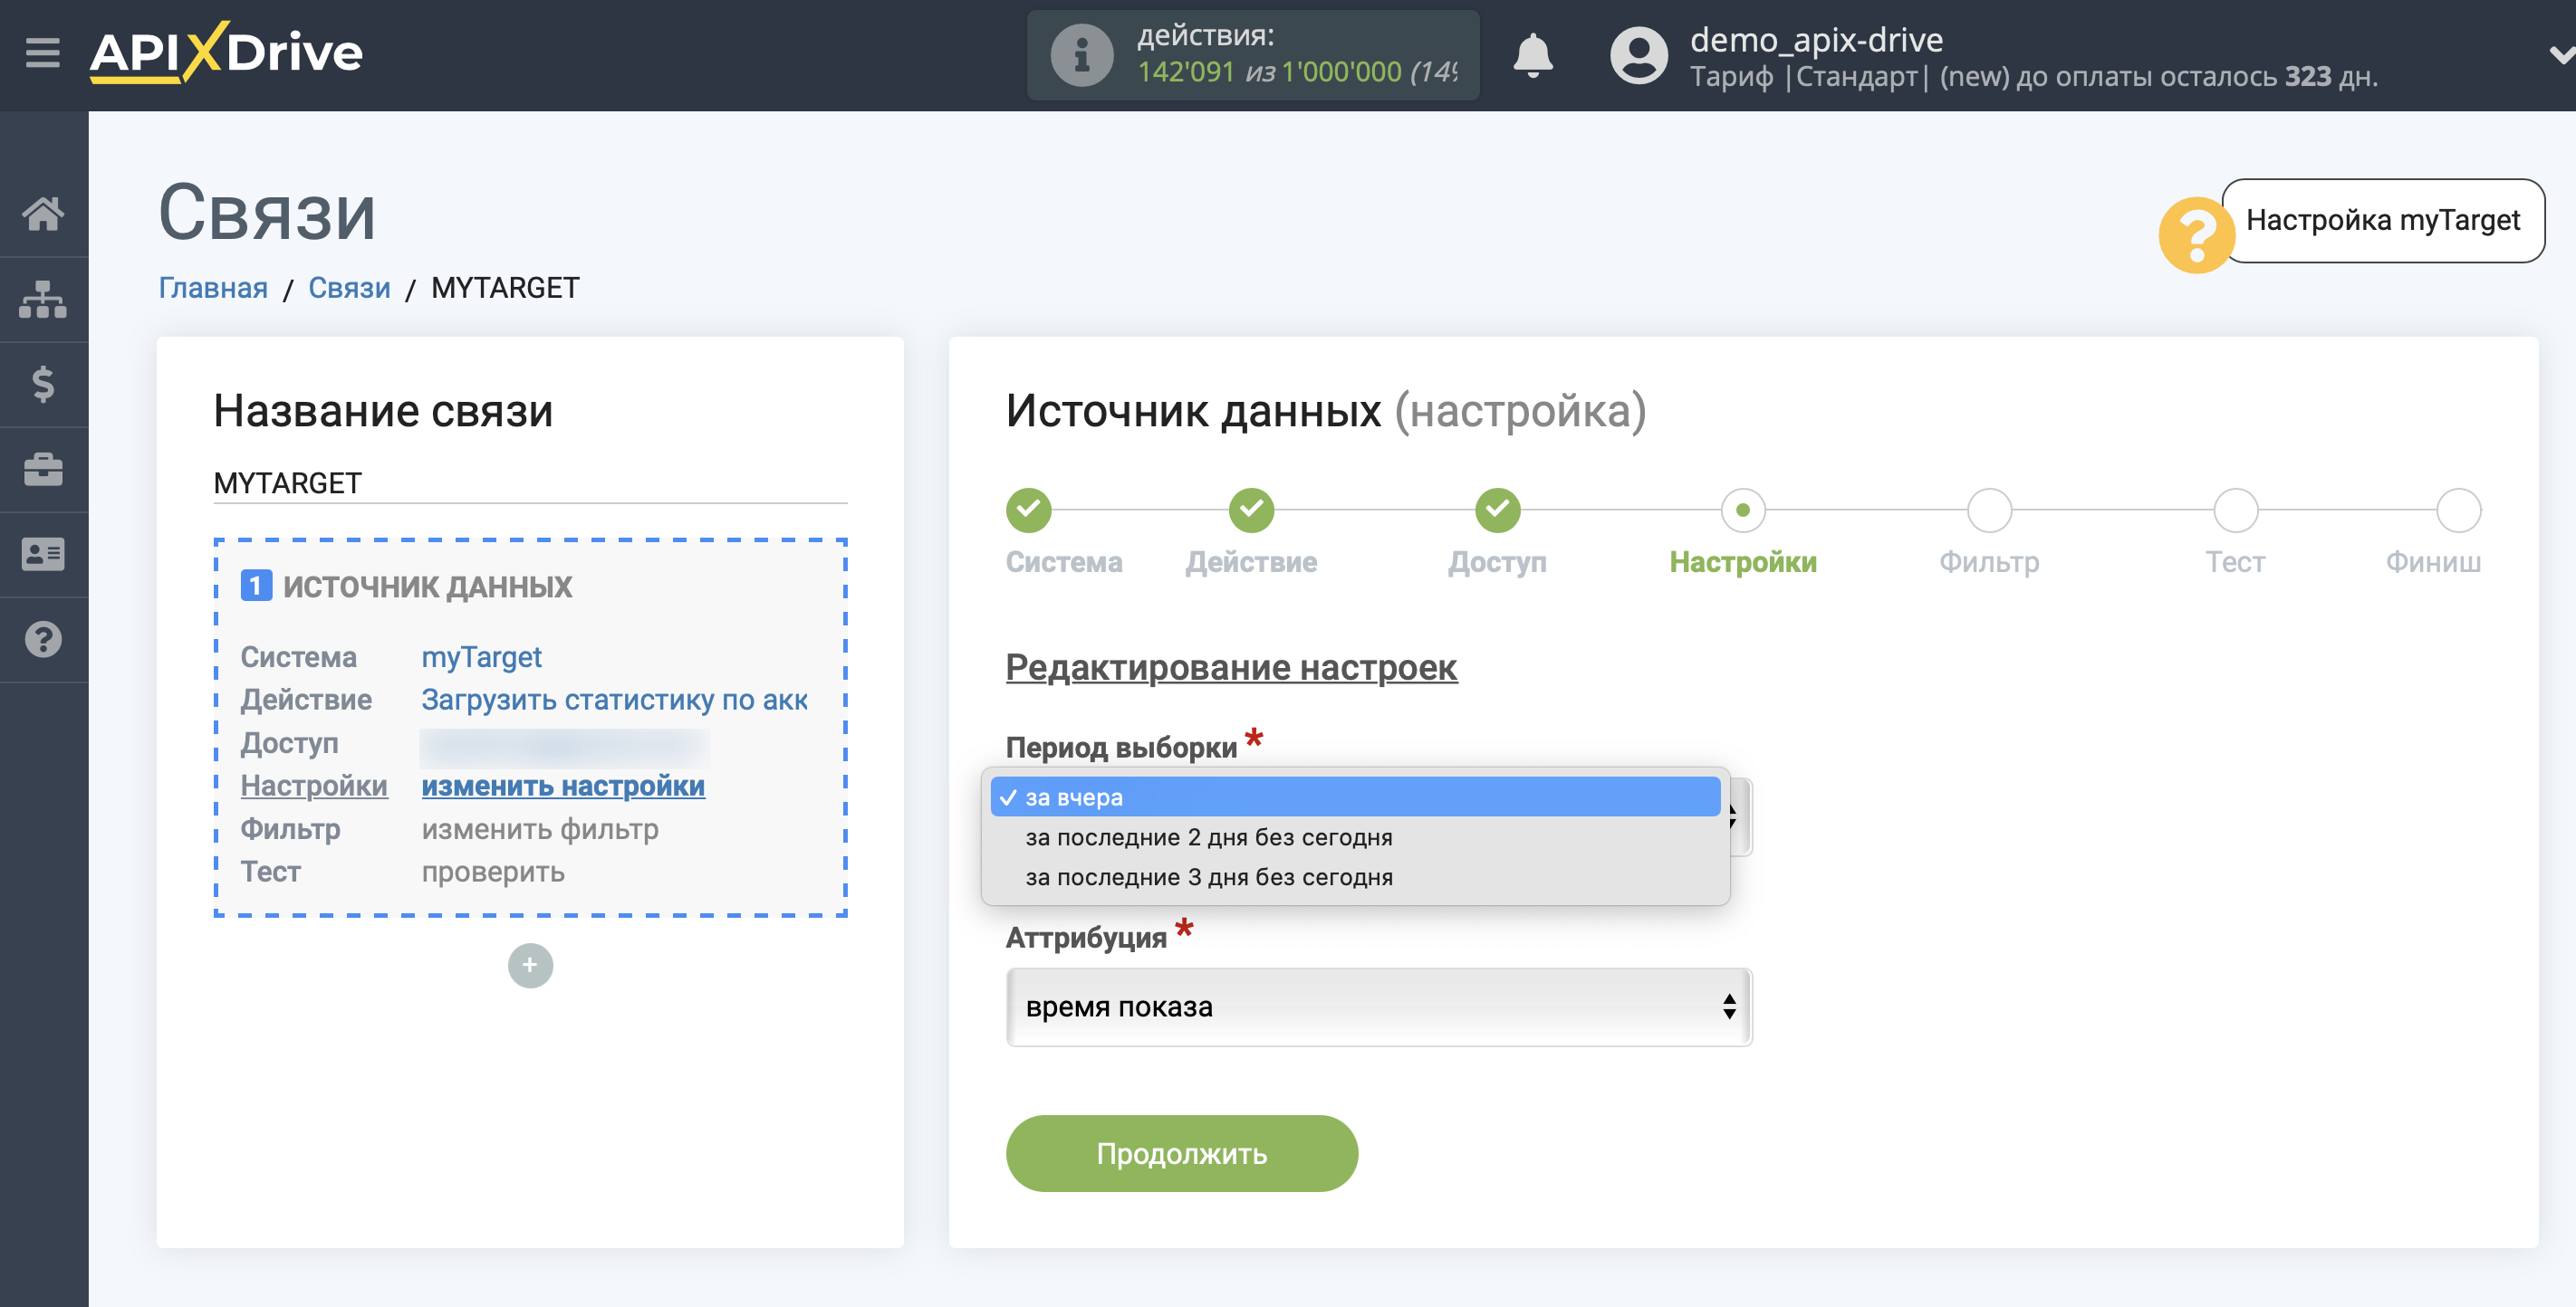
Task: Open the Загрузить статистику по акк action link
Action: tap(614, 700)
